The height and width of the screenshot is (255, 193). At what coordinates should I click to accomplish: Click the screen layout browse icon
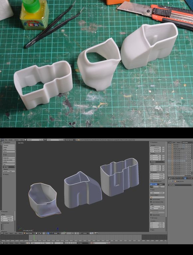point(26,140)
